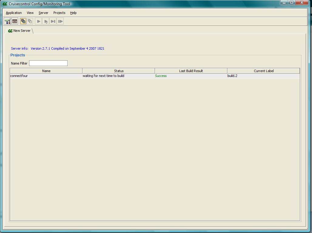Click the highlighted stacked-windows toolbar icon

(23, 21)
